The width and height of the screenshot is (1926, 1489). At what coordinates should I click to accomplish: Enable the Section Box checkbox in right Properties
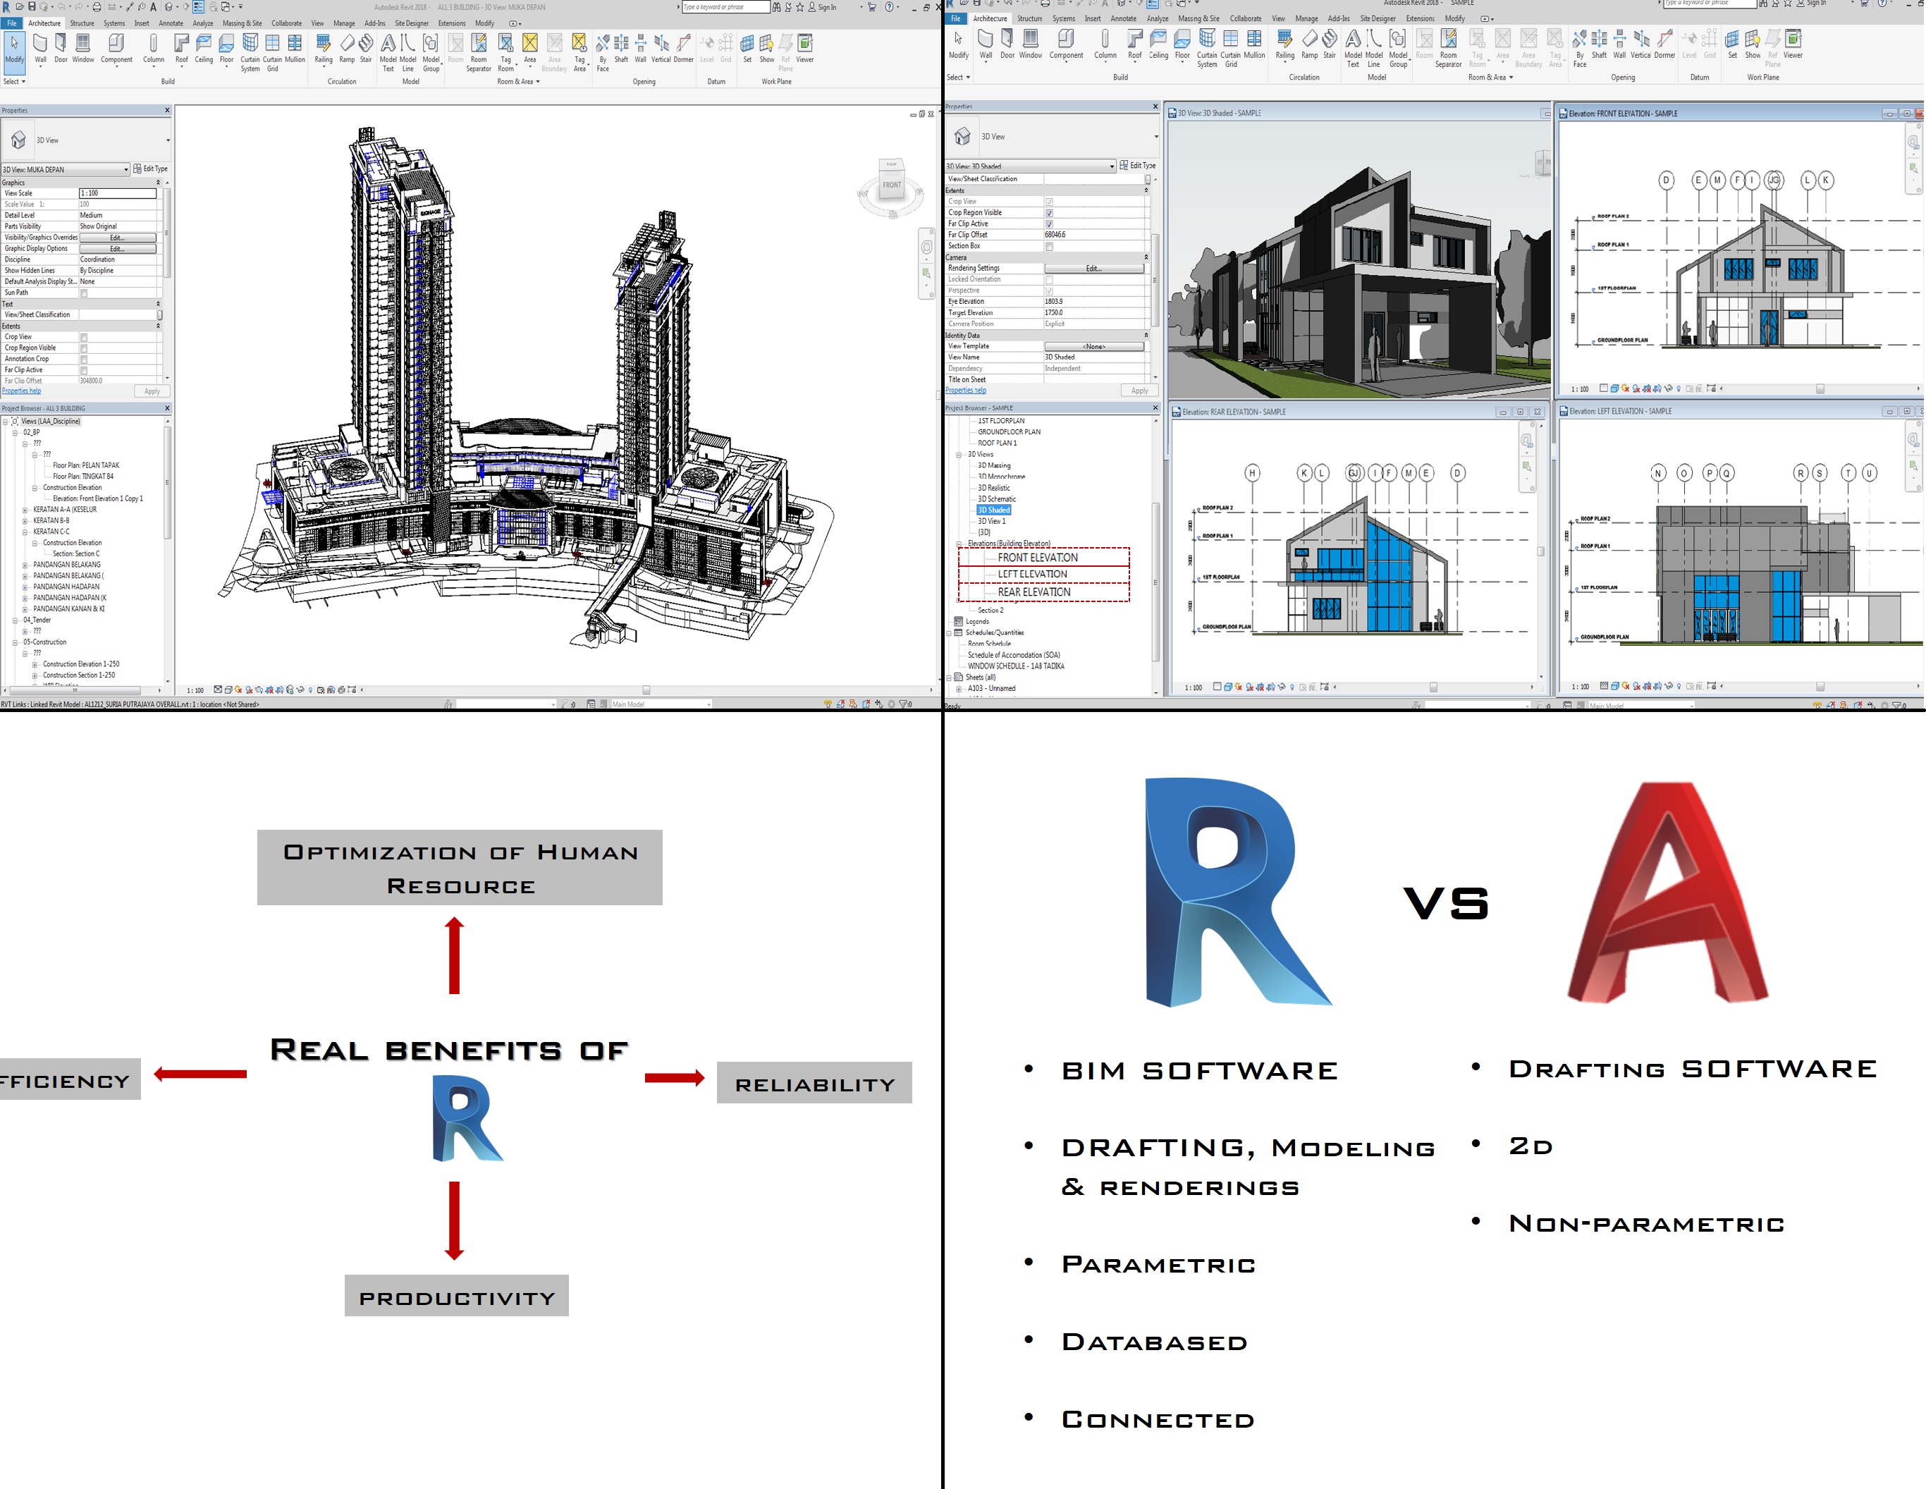pos(1050,247)
